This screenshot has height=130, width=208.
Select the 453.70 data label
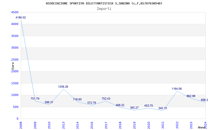point(148,106)
